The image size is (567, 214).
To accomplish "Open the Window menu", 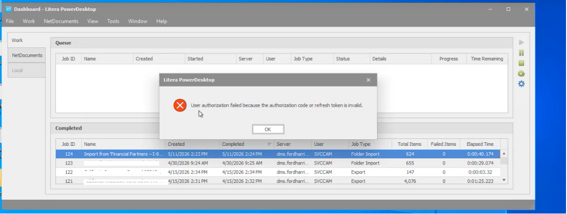I will (138, 21).
